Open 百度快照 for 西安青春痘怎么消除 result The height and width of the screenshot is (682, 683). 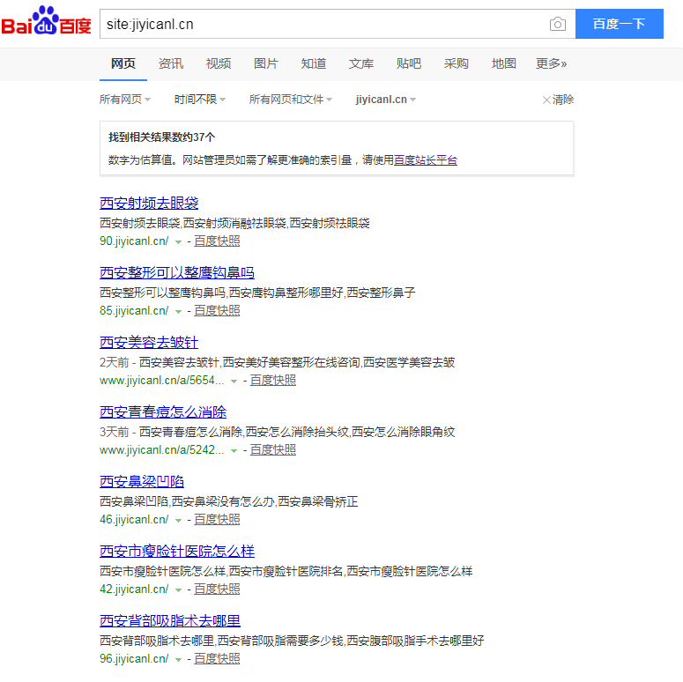pyautogui.click(x=272, y=450)
